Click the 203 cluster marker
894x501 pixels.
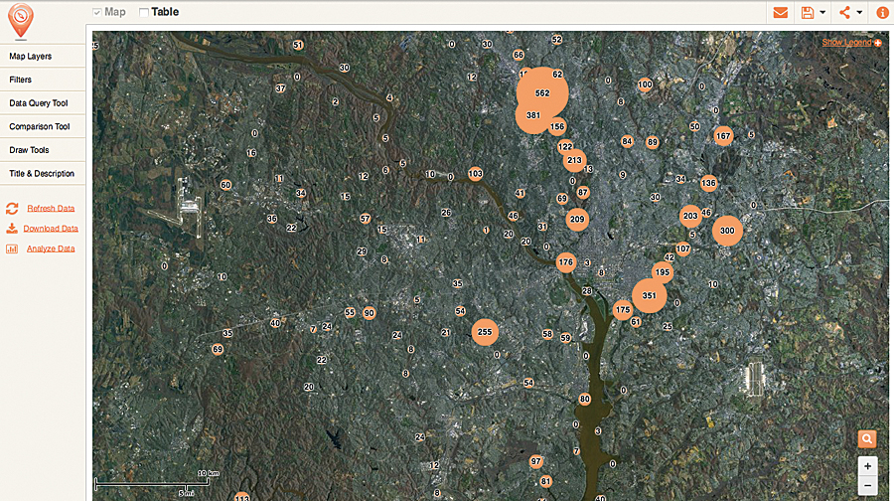click(690, 216)
